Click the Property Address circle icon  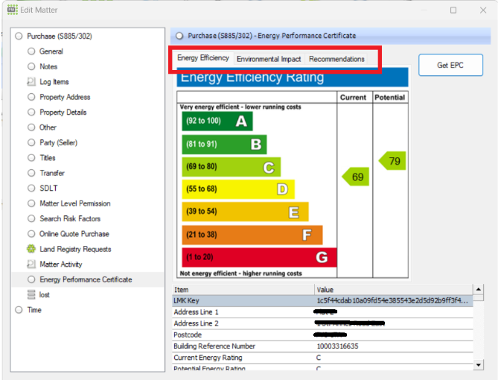point(31,97)
